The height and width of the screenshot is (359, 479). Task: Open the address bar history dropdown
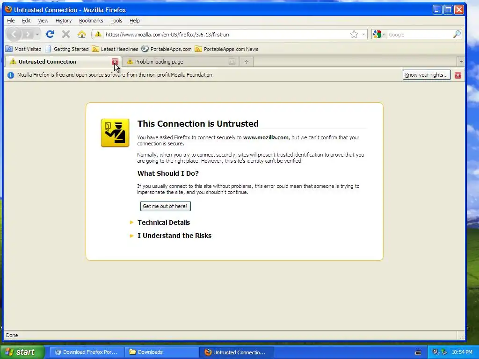pos(363,35)
